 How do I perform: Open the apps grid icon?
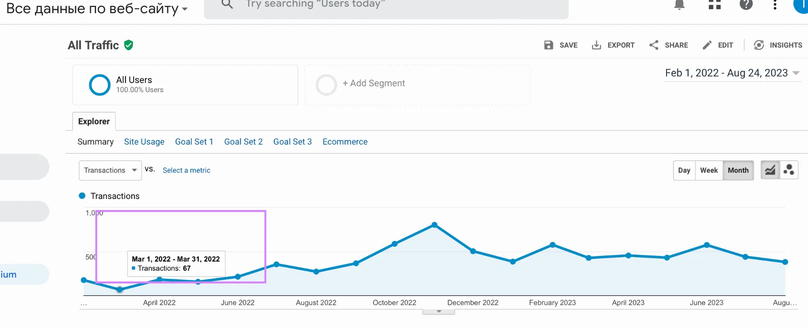pos(715,5)
